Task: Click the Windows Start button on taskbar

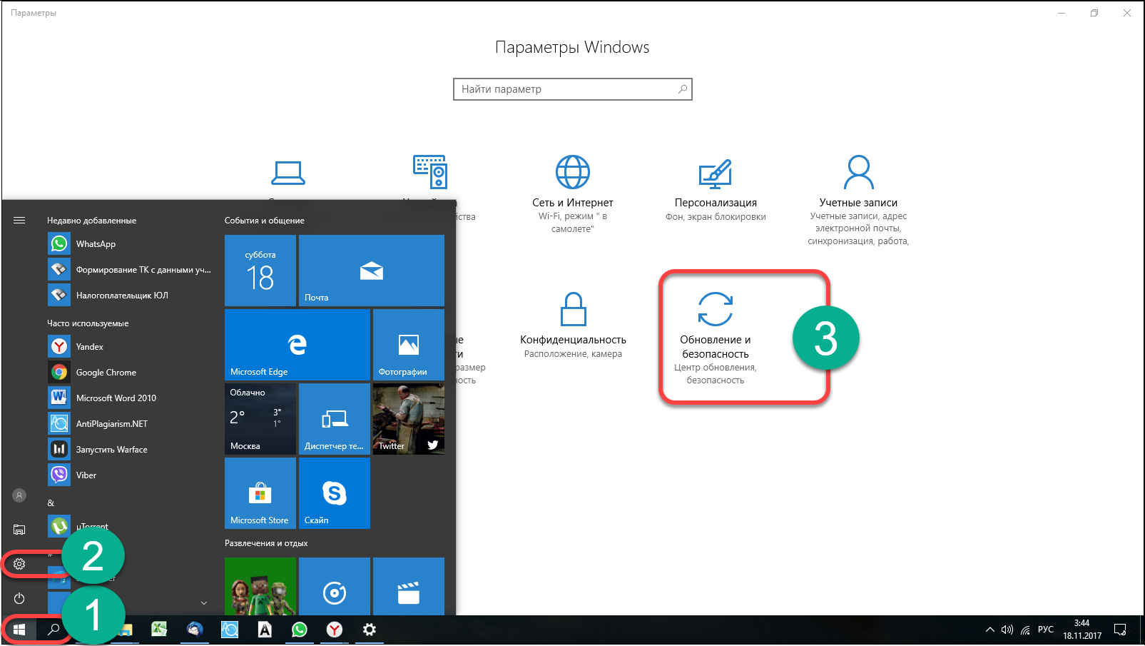Action: tap(19, 630)
